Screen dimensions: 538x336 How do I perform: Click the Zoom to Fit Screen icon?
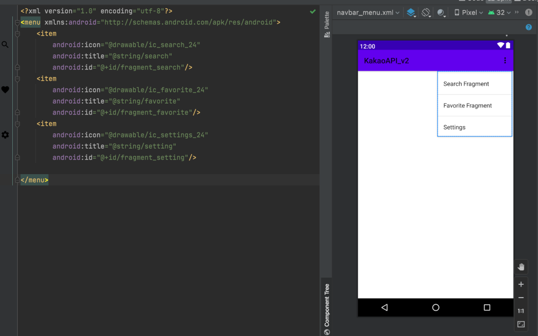click(521, 324)
